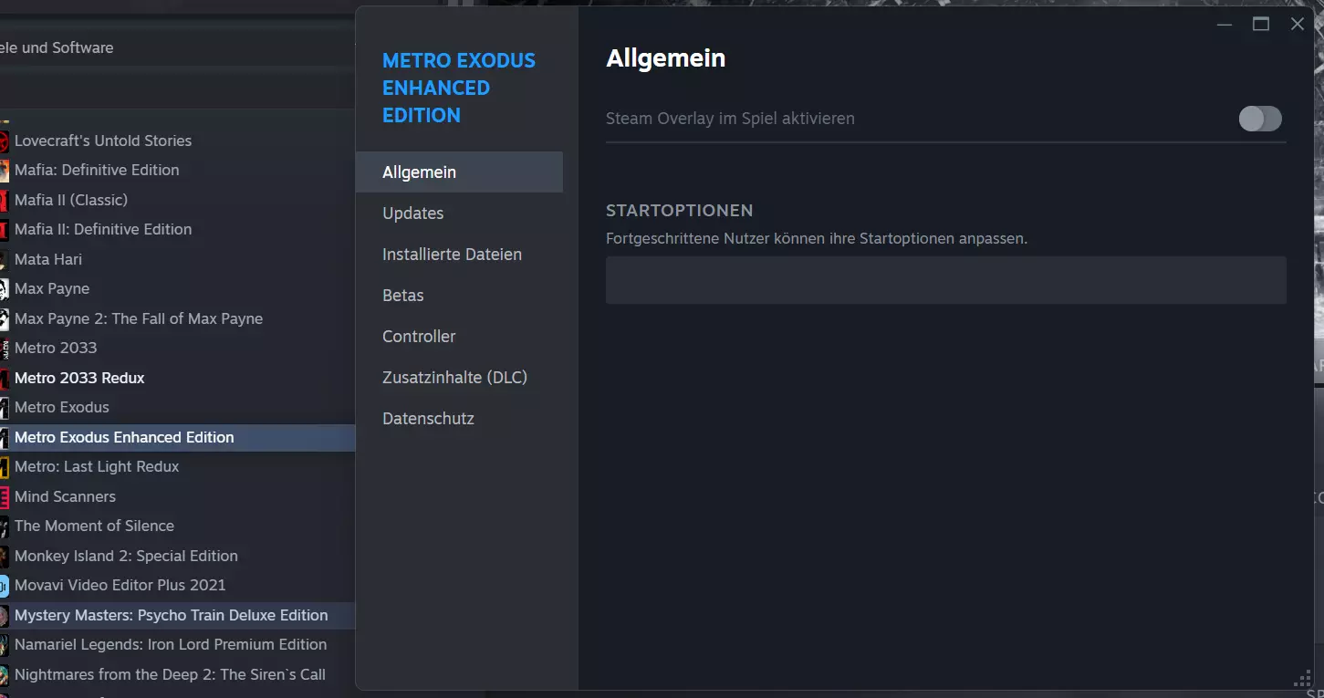Click the Metro 2033 Redux game icon
The image size is (1324, 698).
click(x=4, y=378)
